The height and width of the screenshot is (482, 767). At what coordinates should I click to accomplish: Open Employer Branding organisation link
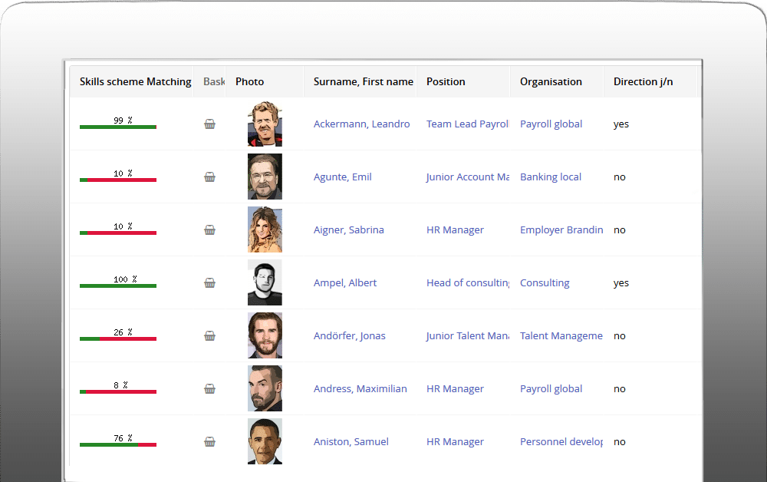click(561, 230)
